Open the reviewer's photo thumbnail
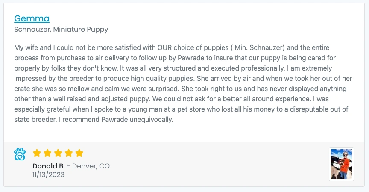This screenshot has height=192, width=369. (341, 164)
